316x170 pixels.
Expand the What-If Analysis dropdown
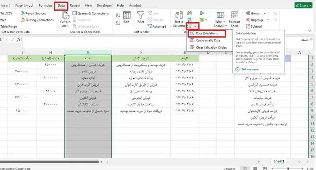pyautogui.click(x=226, y=26)
